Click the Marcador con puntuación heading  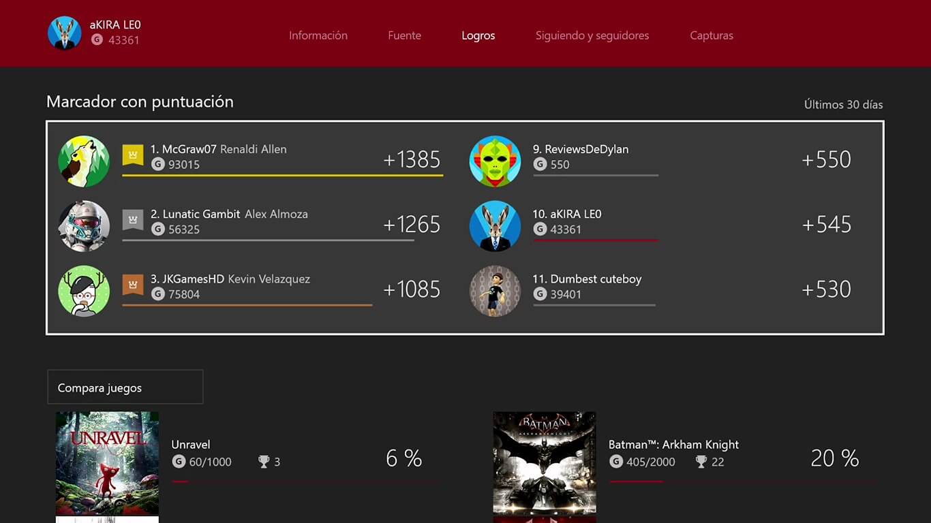(x=140, y=101)
